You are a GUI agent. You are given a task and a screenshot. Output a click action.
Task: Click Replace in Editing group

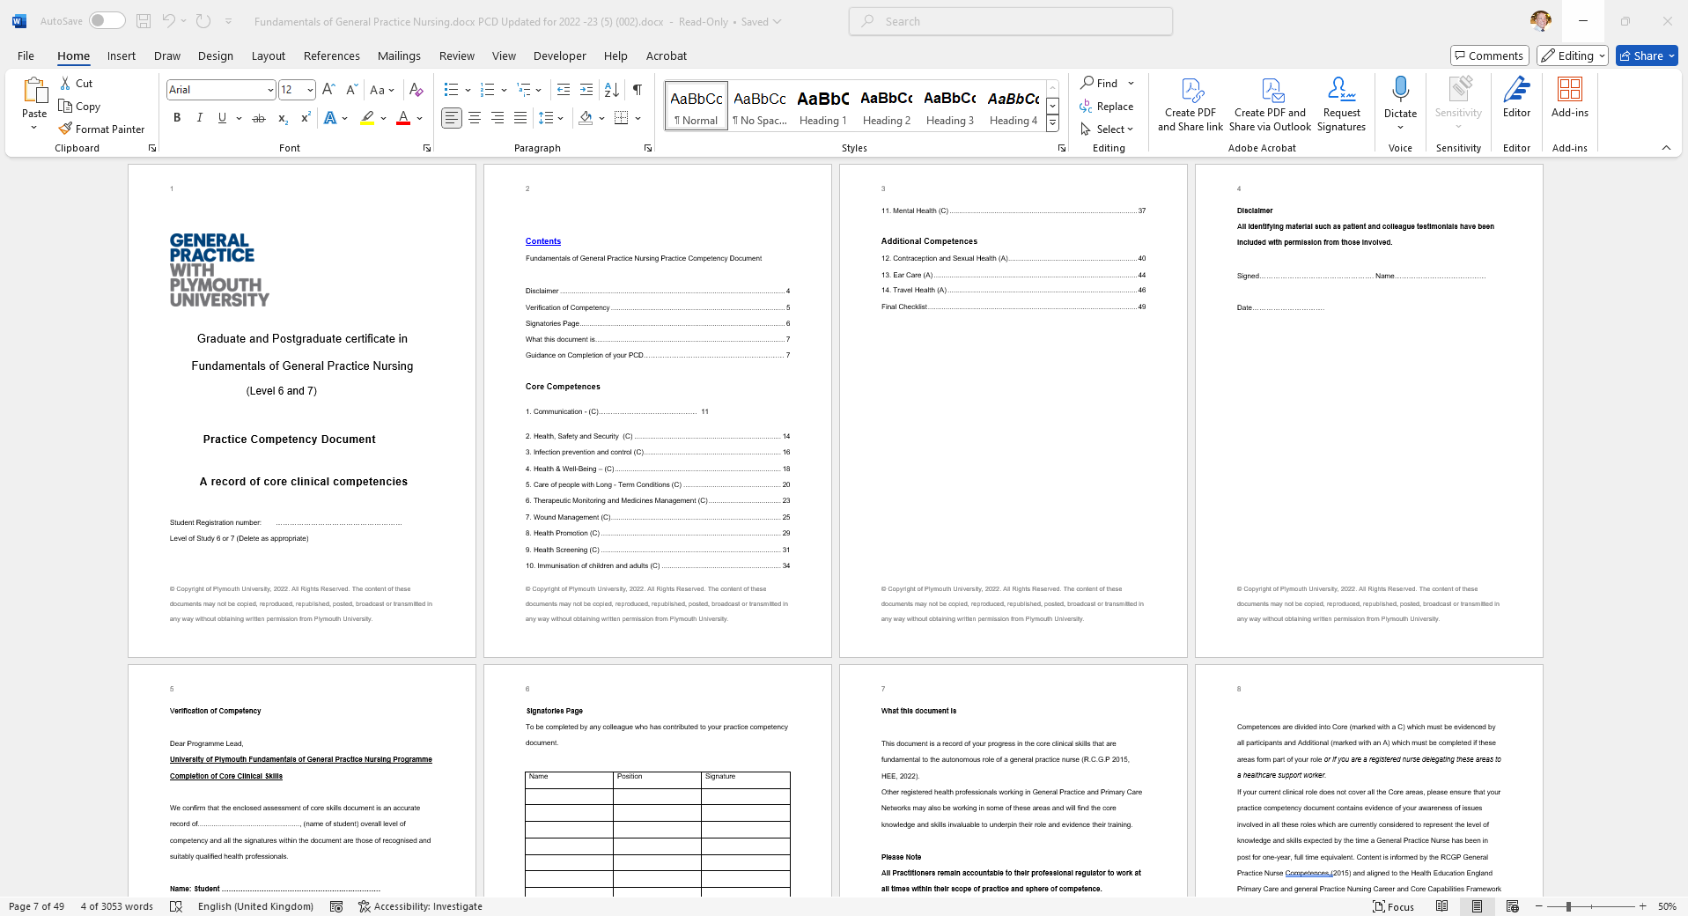(x=1107, y=106)
